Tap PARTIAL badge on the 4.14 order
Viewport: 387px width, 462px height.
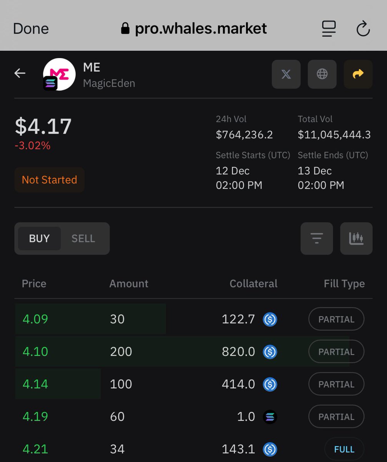point(336,384)
